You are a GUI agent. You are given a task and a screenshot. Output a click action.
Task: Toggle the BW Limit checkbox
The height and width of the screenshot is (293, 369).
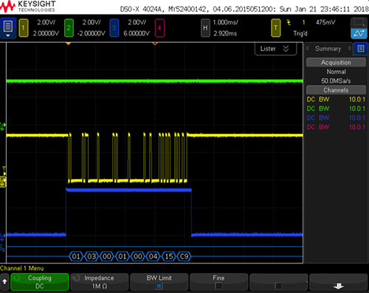point(159,286)
